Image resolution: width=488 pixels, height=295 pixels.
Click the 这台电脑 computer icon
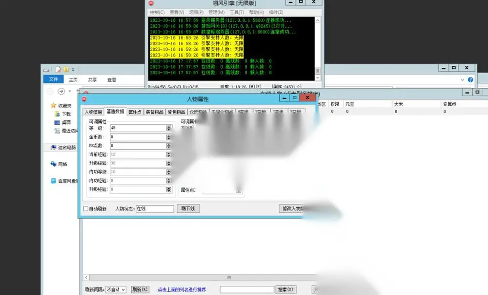pos(54,147)
